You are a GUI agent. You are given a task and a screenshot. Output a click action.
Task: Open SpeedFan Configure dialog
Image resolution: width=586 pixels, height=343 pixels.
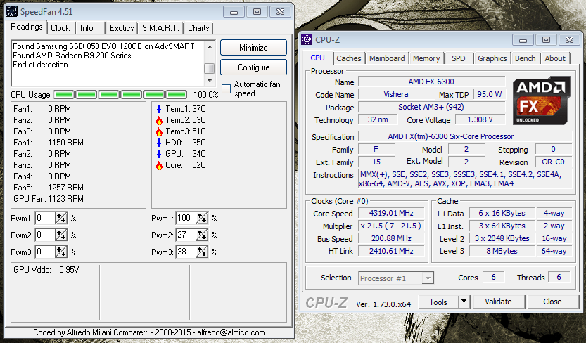coord(253,67)
